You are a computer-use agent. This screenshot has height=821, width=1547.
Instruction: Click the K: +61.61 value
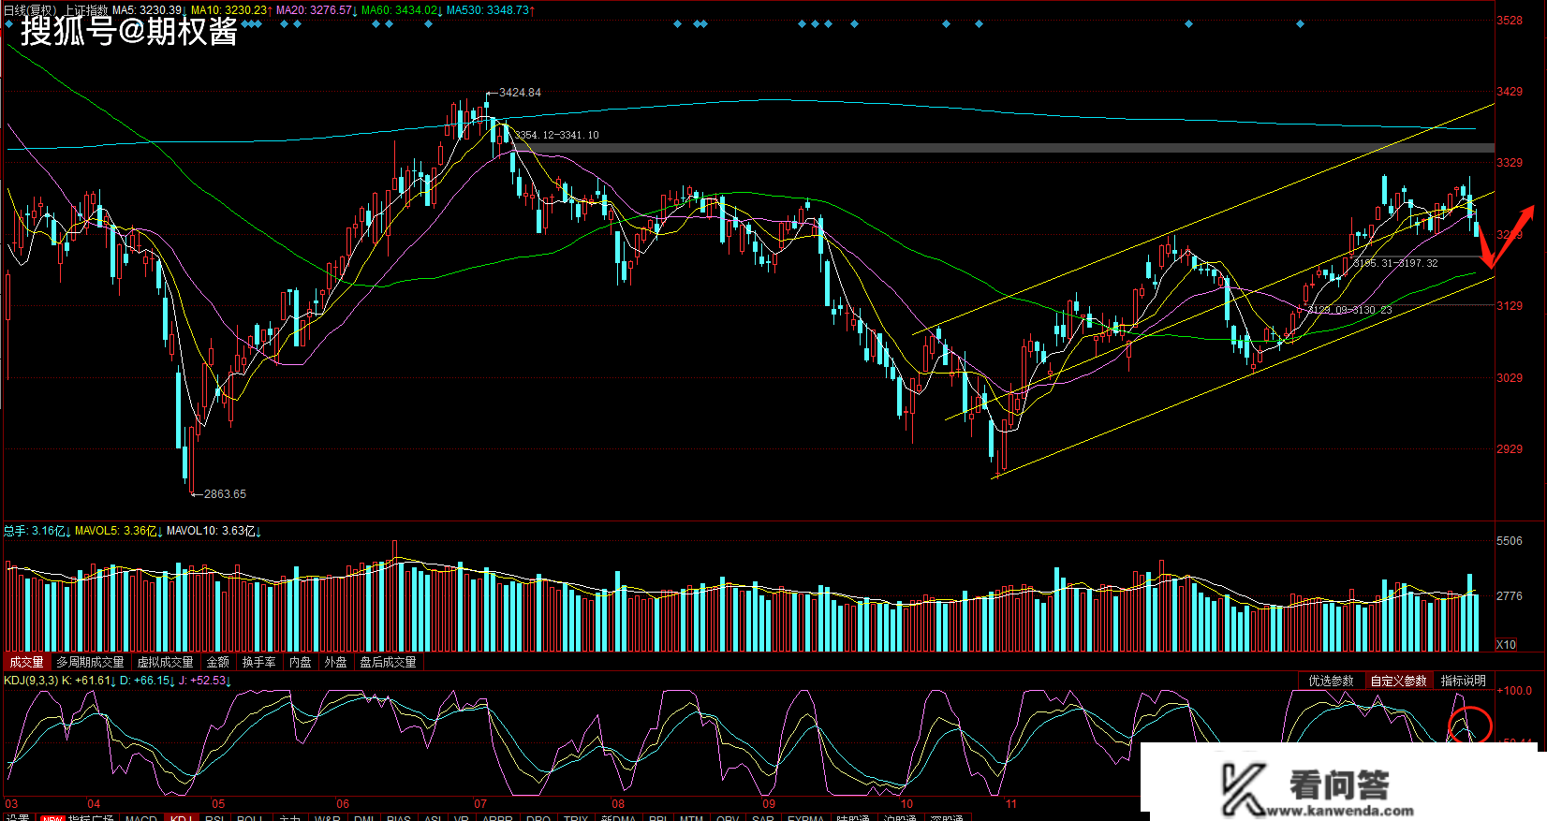coord(88,681)
